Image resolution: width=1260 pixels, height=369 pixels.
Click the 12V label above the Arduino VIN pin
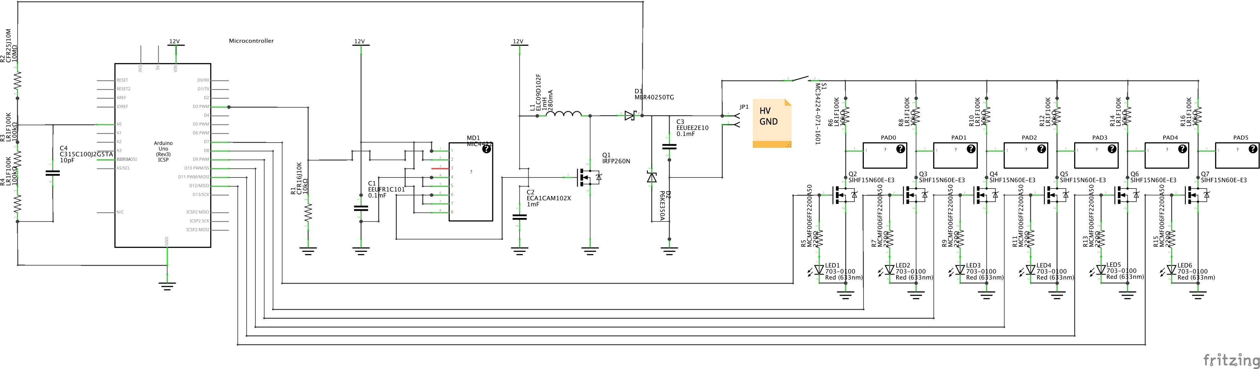click(x=174, y=41)
